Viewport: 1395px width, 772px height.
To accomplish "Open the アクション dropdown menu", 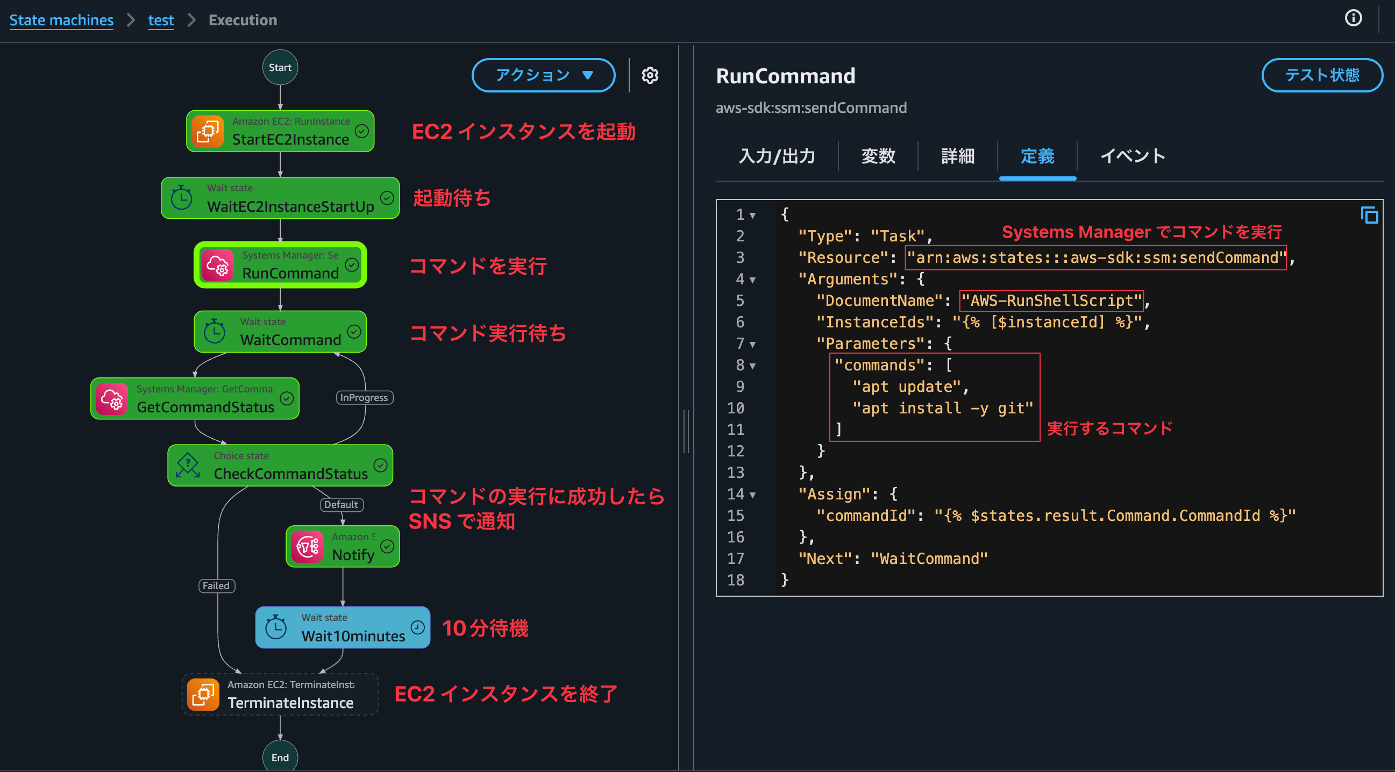I will click(x=543, y=75).
